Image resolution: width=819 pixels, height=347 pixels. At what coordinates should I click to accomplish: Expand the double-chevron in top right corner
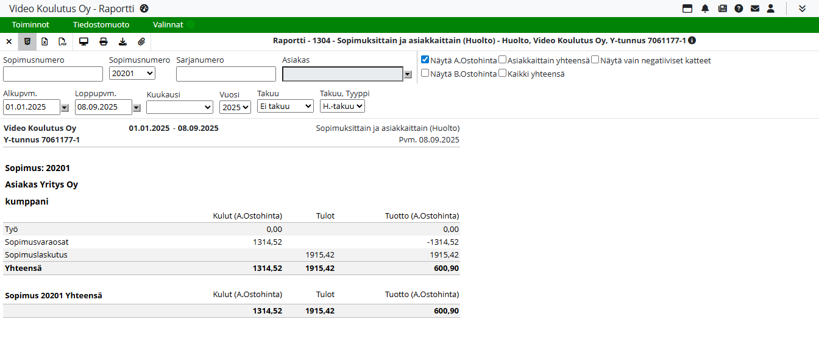pyautogui.click(x=802, y=9)
